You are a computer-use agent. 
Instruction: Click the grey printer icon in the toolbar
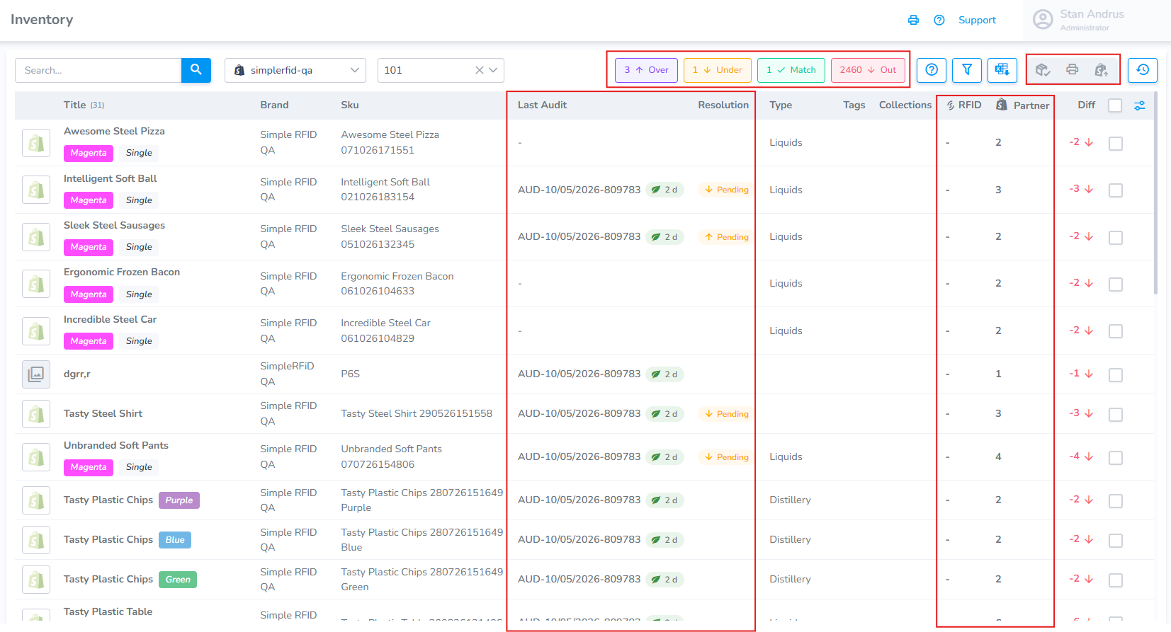click(1073, 69)
